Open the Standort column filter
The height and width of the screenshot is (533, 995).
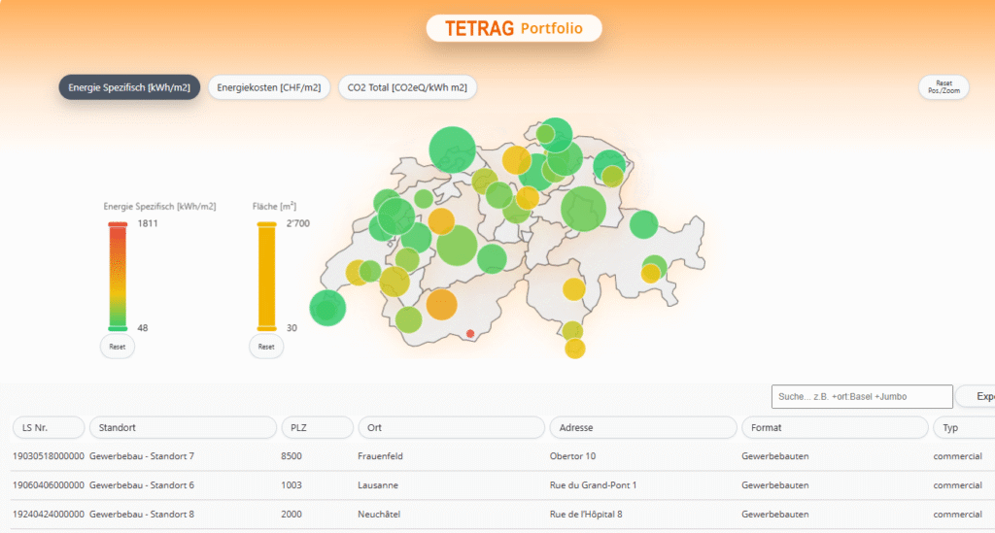pos(183,427)
